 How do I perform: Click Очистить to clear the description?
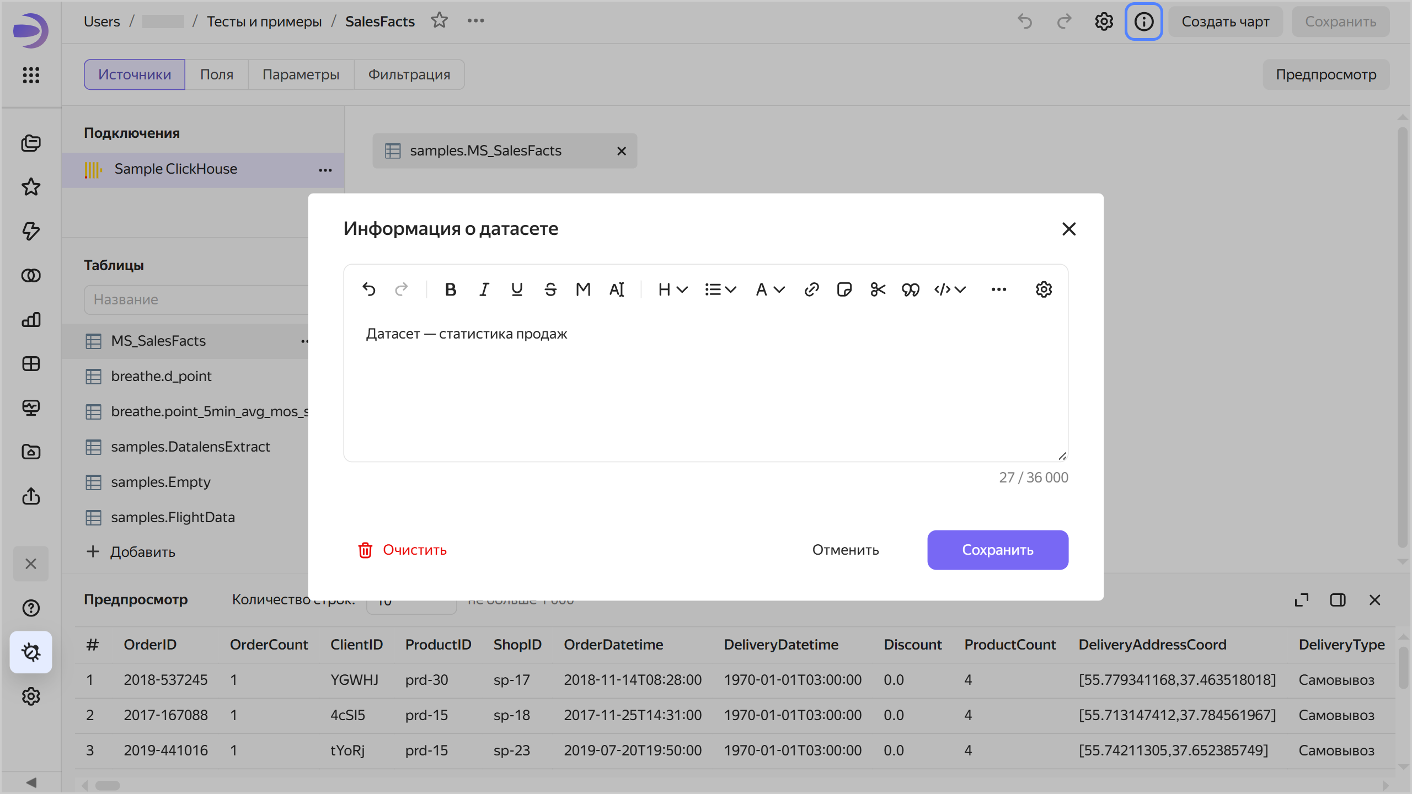pyautogui.click(x=402, y=550)
